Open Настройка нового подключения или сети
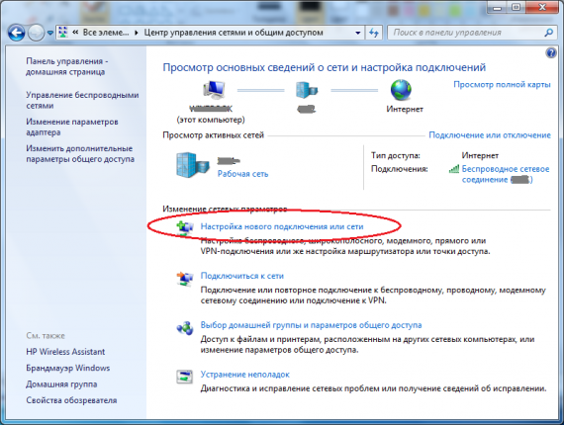 tap(282, 226)
